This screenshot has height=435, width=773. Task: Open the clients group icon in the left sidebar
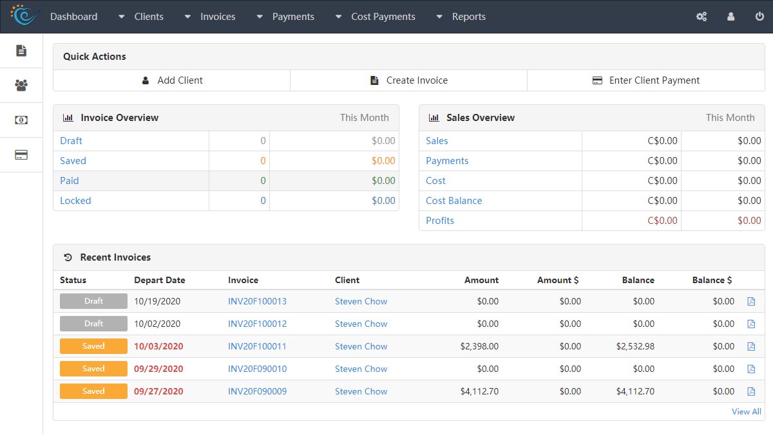click(21, 85)
